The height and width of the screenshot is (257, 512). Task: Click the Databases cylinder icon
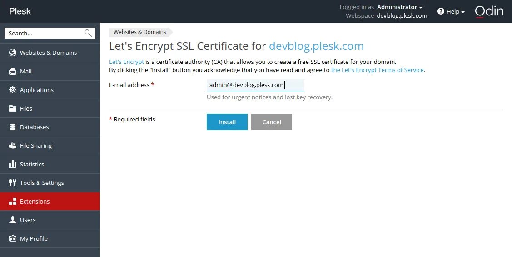coord(13,127)
